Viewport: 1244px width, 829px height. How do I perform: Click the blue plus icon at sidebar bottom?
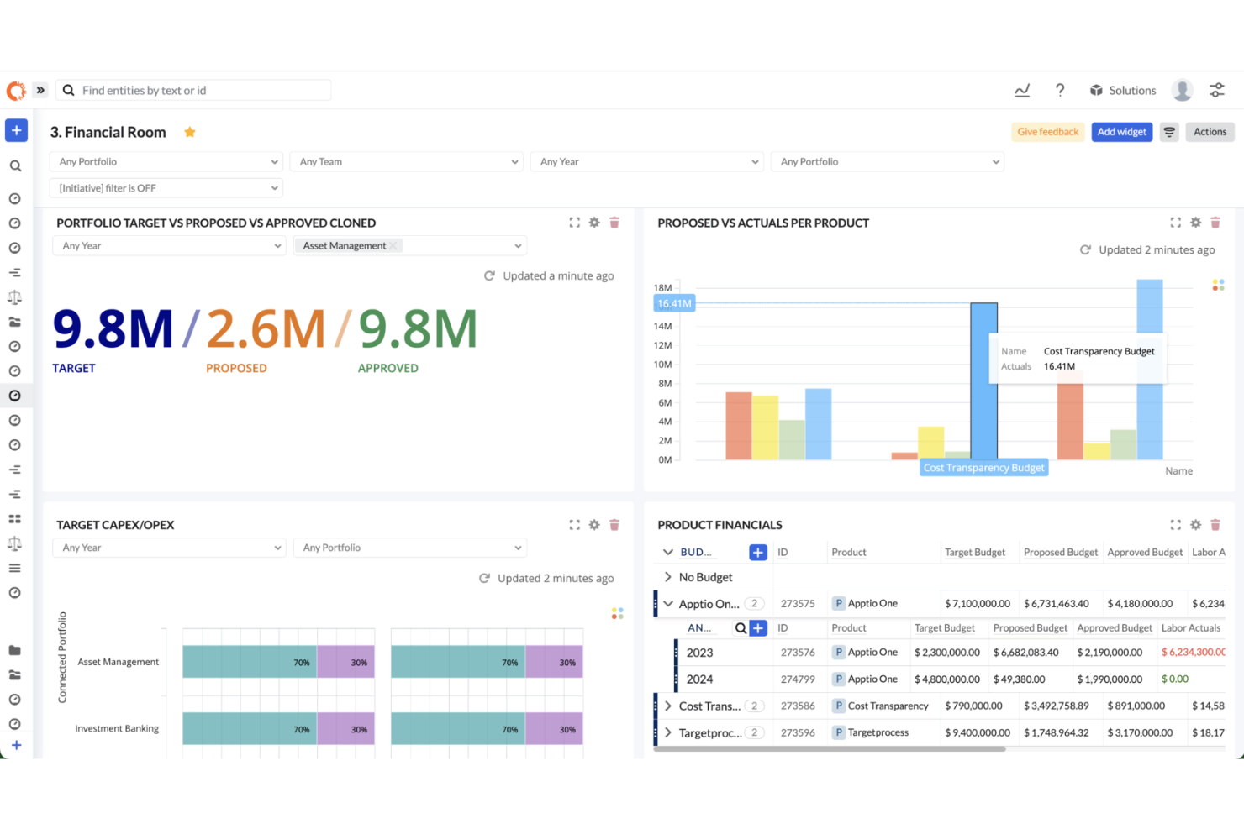(x=16, y=745)
